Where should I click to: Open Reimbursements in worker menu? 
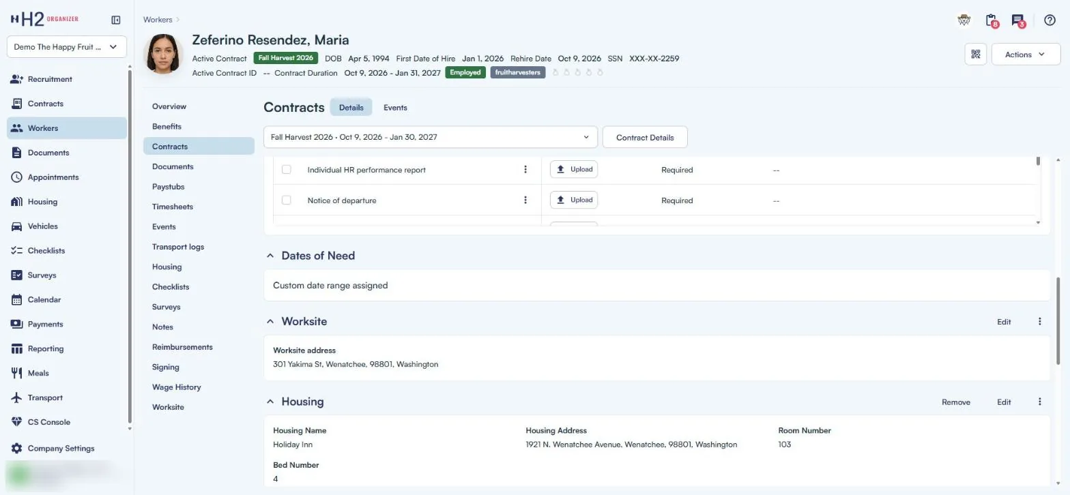click(x=182, y=347)
